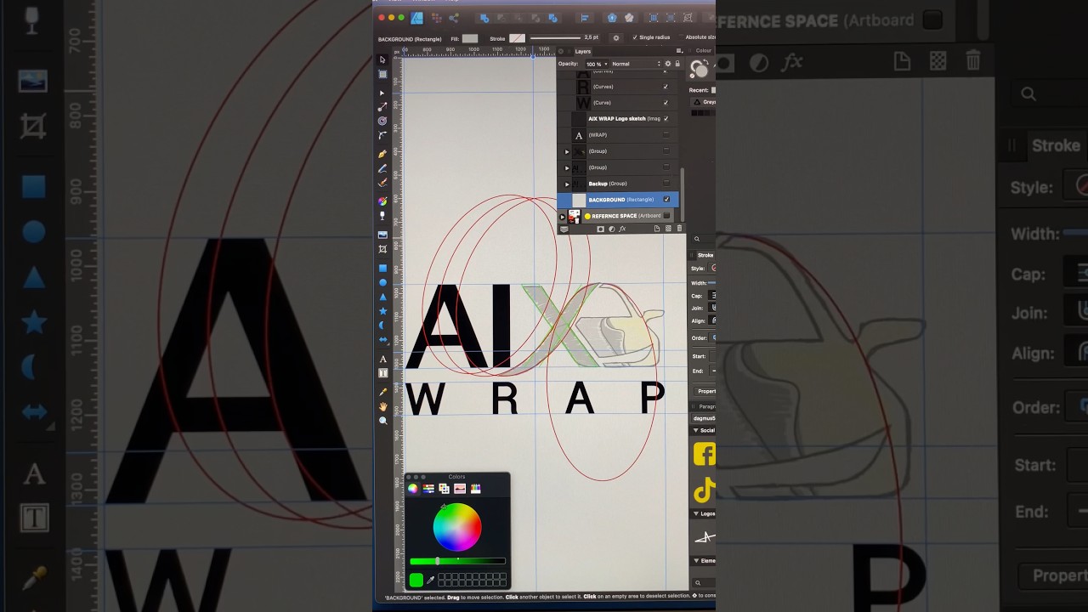Delete layer using the Layers panel trash icon

pyautogui.click(x=679, y=229)
